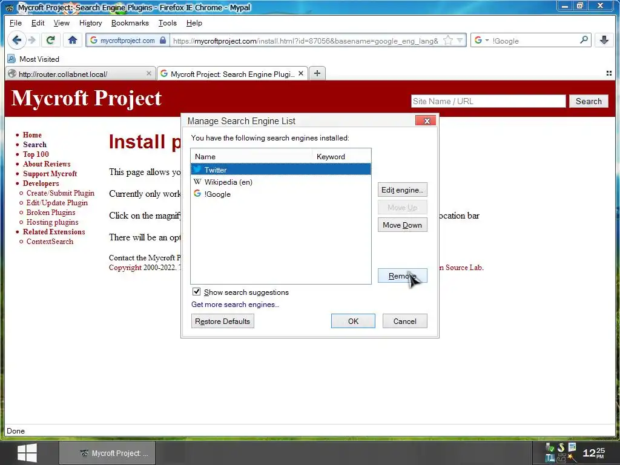Screen dimensions: 620x465
Task: Open the Hosting plugins link
Action: tap(52, 222)
